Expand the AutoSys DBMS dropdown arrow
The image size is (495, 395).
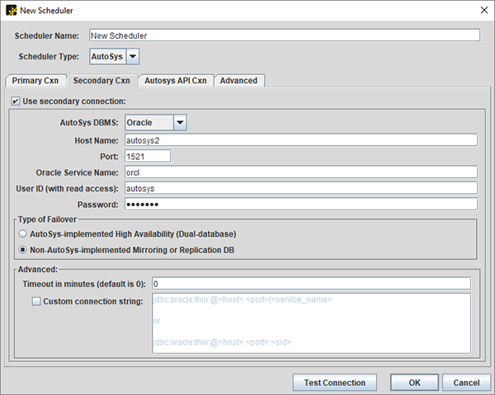(x=180, y=122)
